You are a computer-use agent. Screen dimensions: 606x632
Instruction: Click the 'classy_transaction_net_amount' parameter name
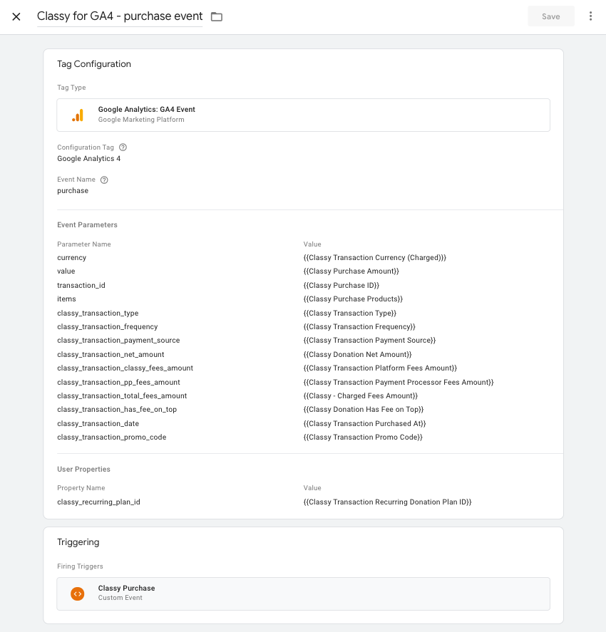pyautogui.click(x=111, y=355)
